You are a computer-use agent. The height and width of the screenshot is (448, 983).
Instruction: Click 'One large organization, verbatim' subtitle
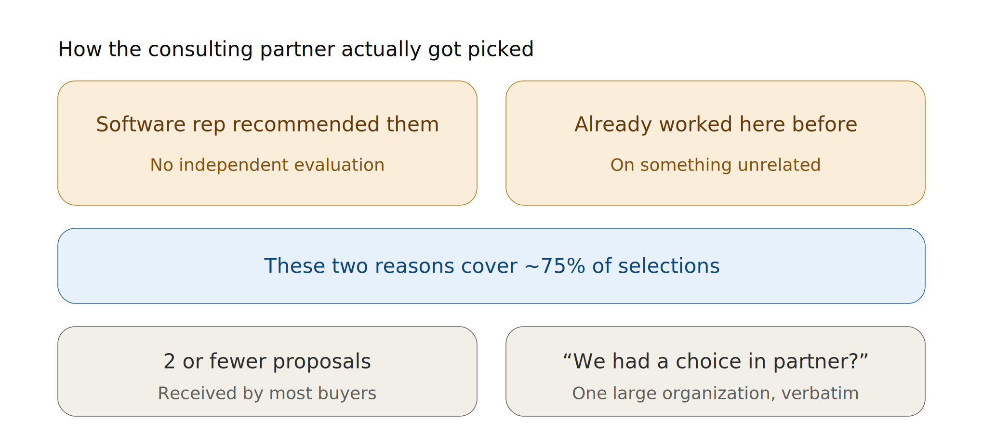(716, 393)
